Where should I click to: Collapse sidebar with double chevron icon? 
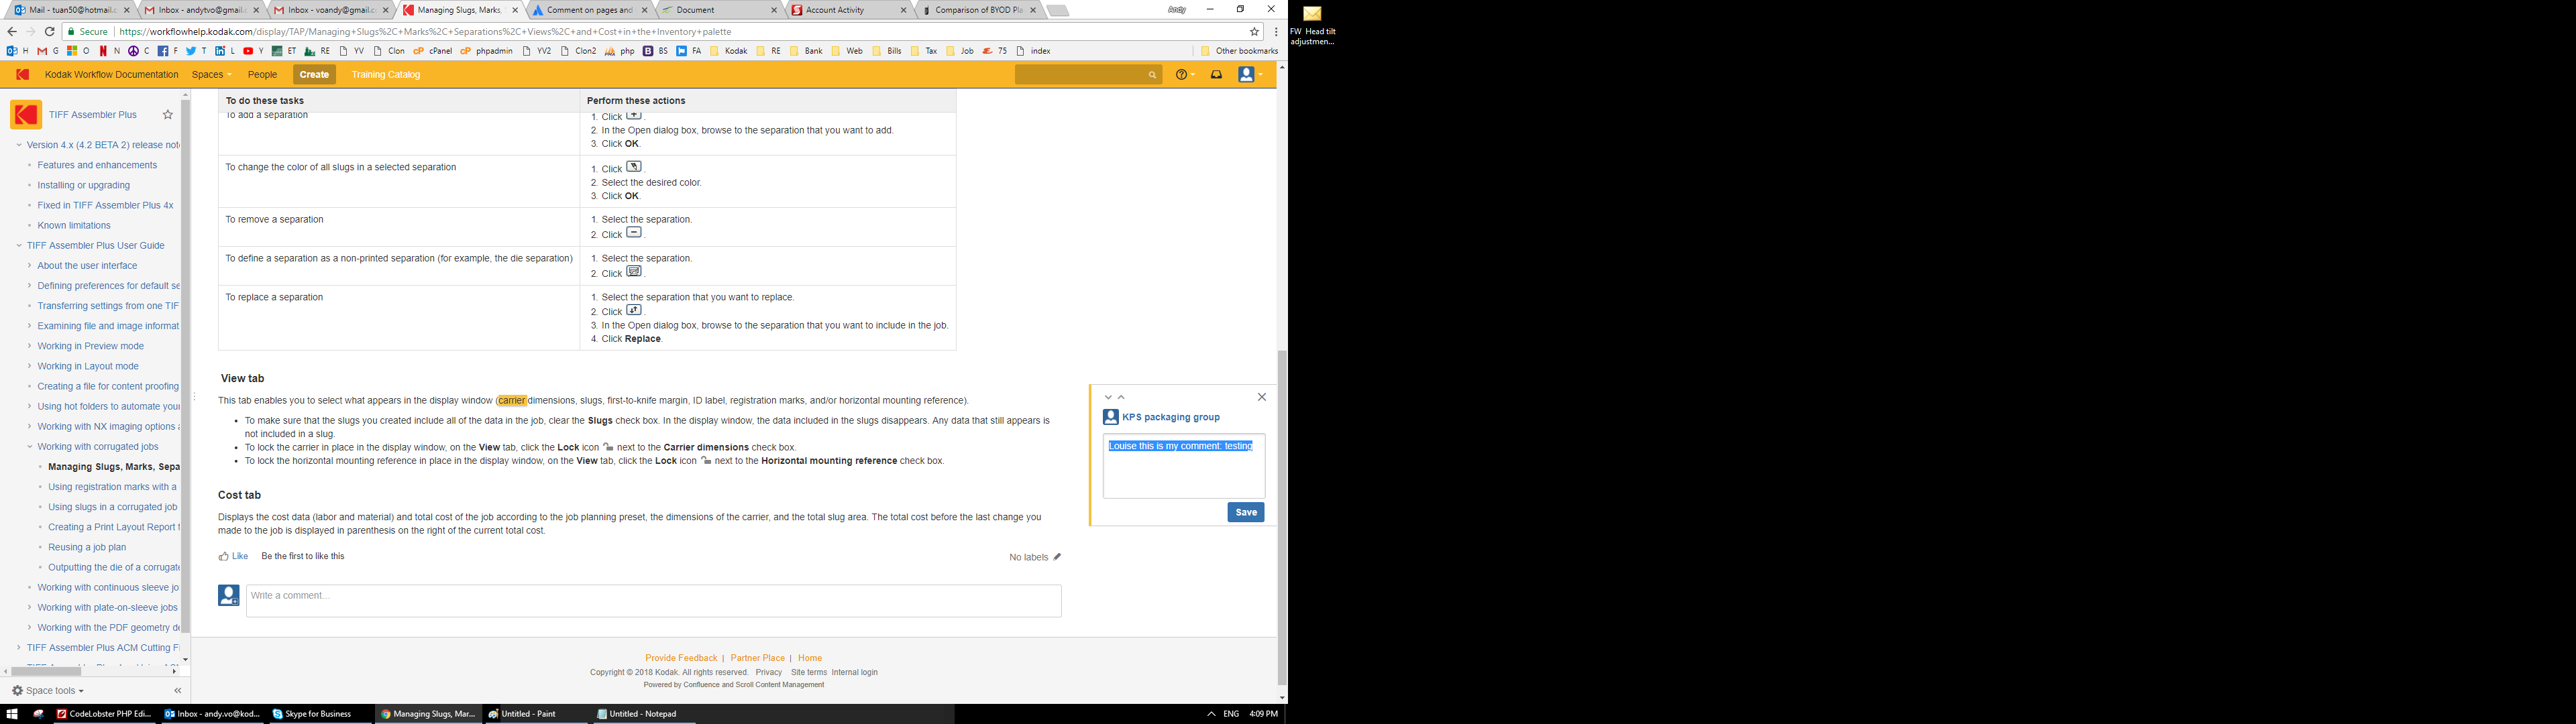[178, 691]
